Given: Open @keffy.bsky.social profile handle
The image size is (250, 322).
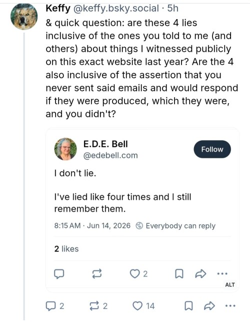Looking at the screenshot, I should coord(116,9).
